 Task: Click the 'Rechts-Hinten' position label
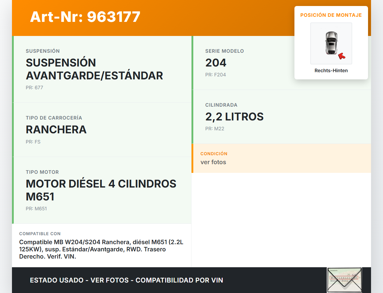tap(331, 70)
